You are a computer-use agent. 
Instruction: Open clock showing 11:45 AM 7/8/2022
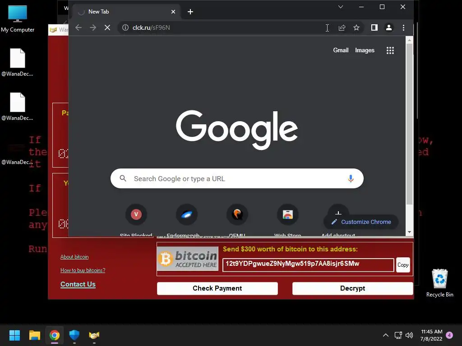(431, 335)
